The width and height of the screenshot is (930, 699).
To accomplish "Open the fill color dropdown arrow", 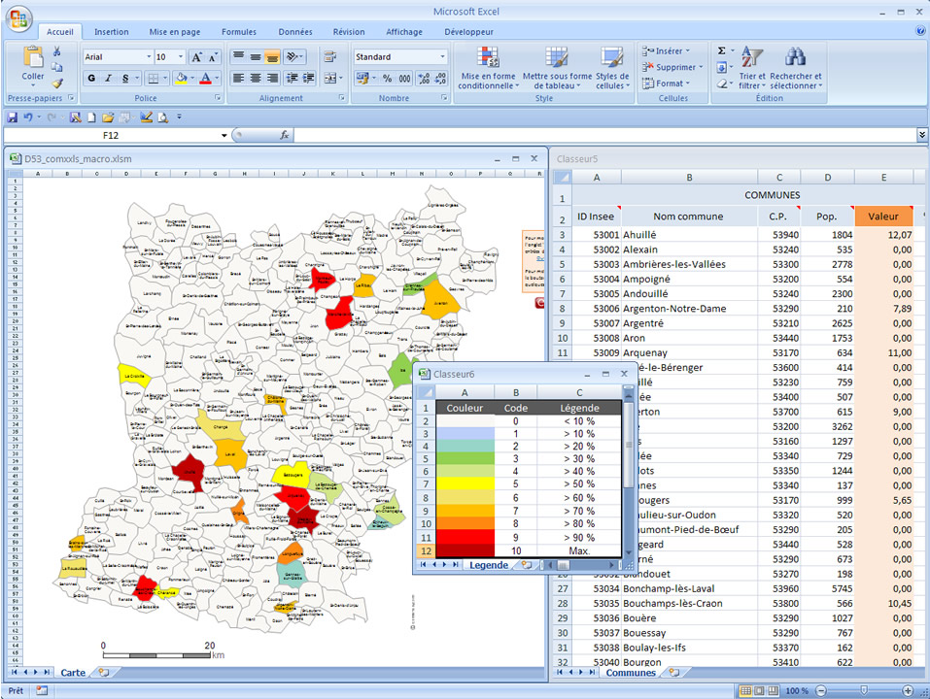I will point(192,78).
